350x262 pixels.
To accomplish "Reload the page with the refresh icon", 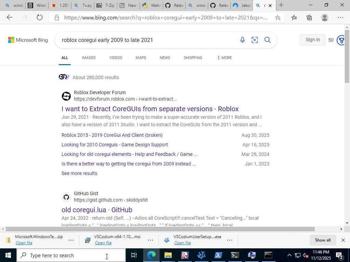I will [x=40, y=17].
